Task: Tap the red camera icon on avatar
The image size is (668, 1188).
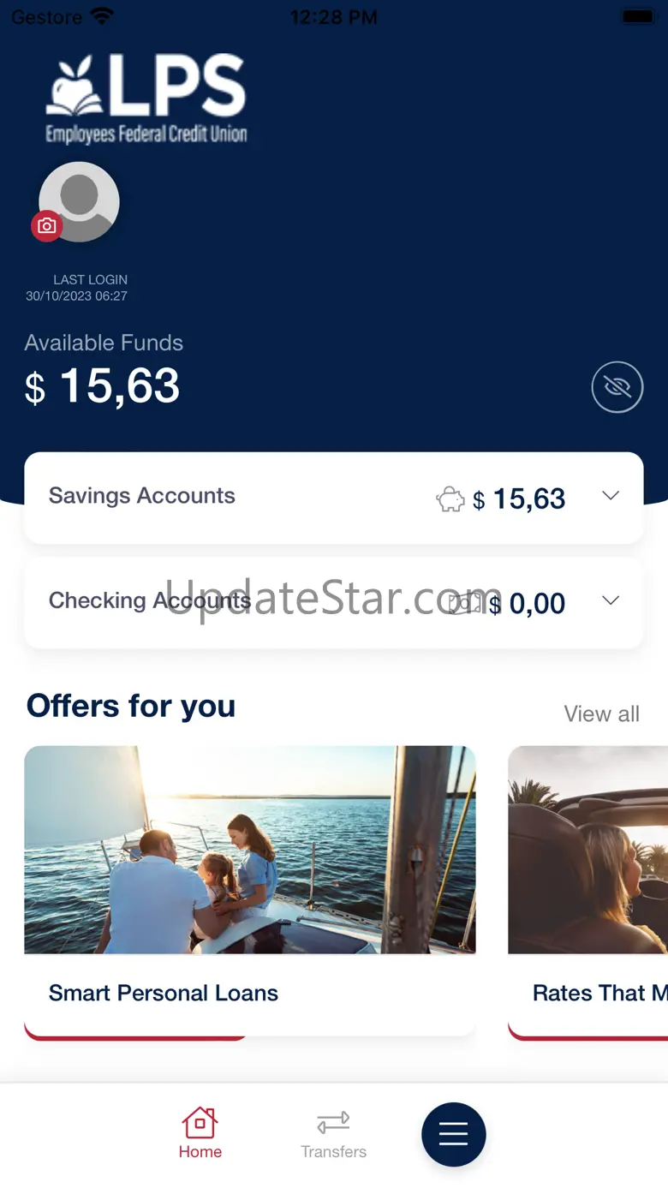Action: coord(47,226)
